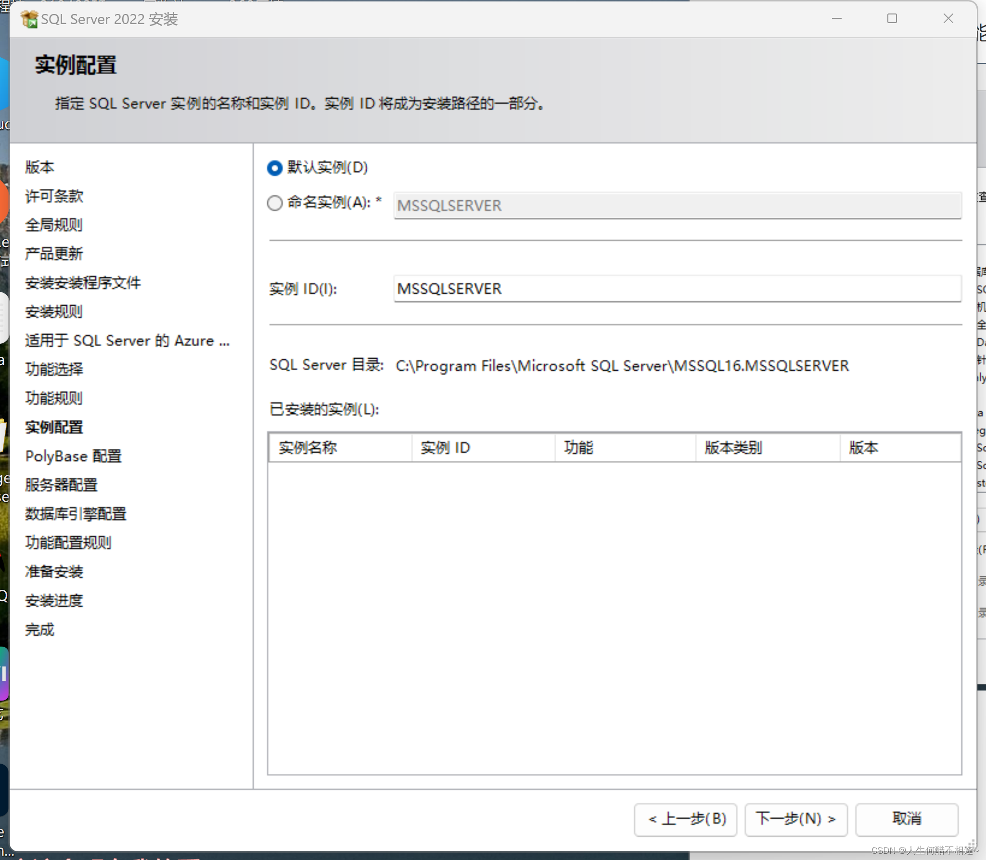The height and width of the screenshot is (860, 986).
Task: Click the 功能 column header
Action: [626, 448]
